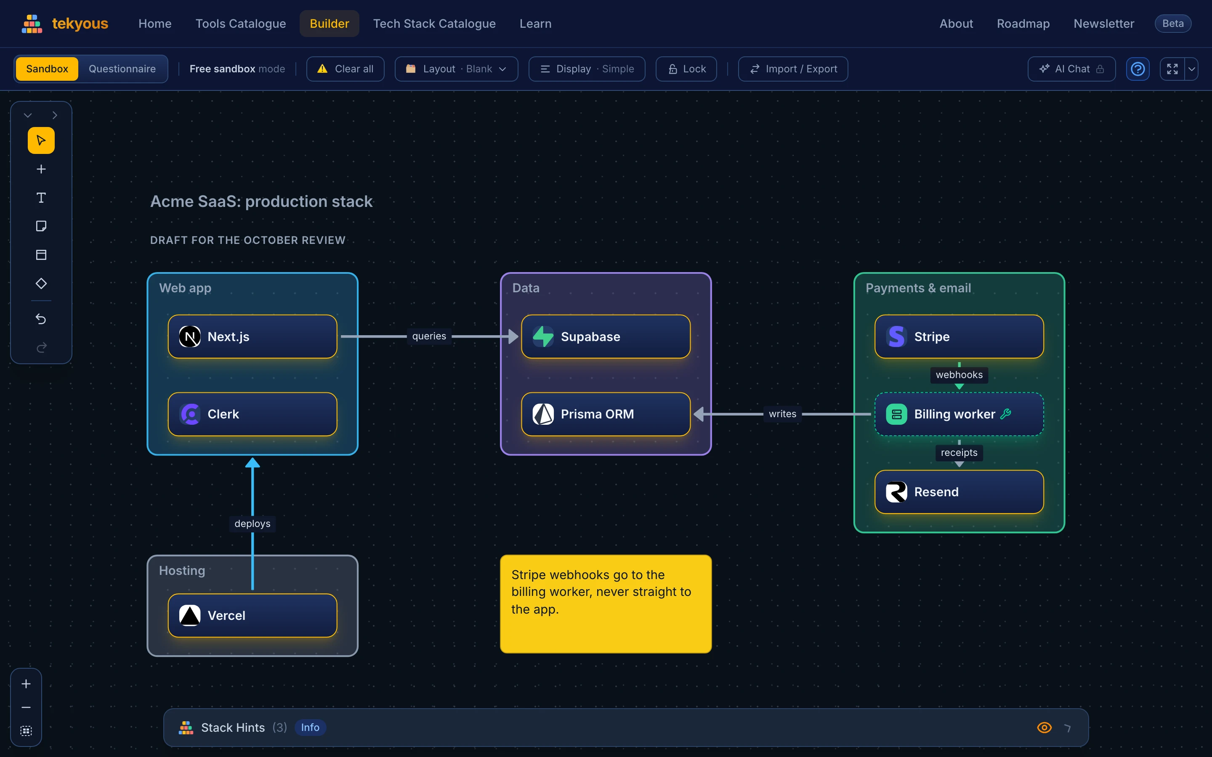Viewport: 1212px width, 757px height.
Task: Open the help question mark
Action: tap(1138, 69)
